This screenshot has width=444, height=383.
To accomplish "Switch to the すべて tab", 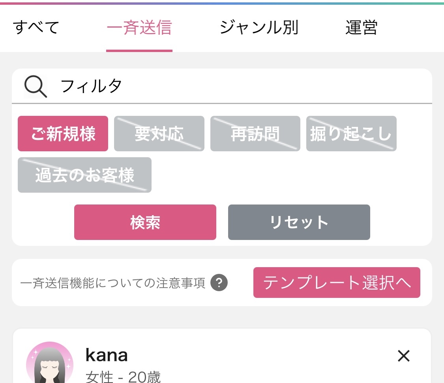I will pos(36,28).
